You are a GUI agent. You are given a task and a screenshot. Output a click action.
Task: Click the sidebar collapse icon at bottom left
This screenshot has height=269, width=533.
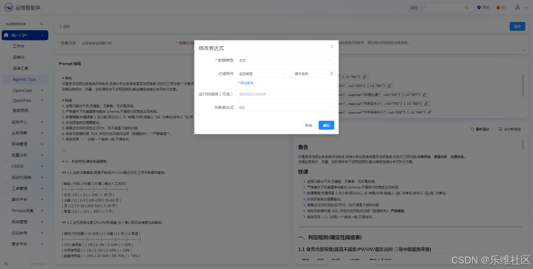[6, 264]
